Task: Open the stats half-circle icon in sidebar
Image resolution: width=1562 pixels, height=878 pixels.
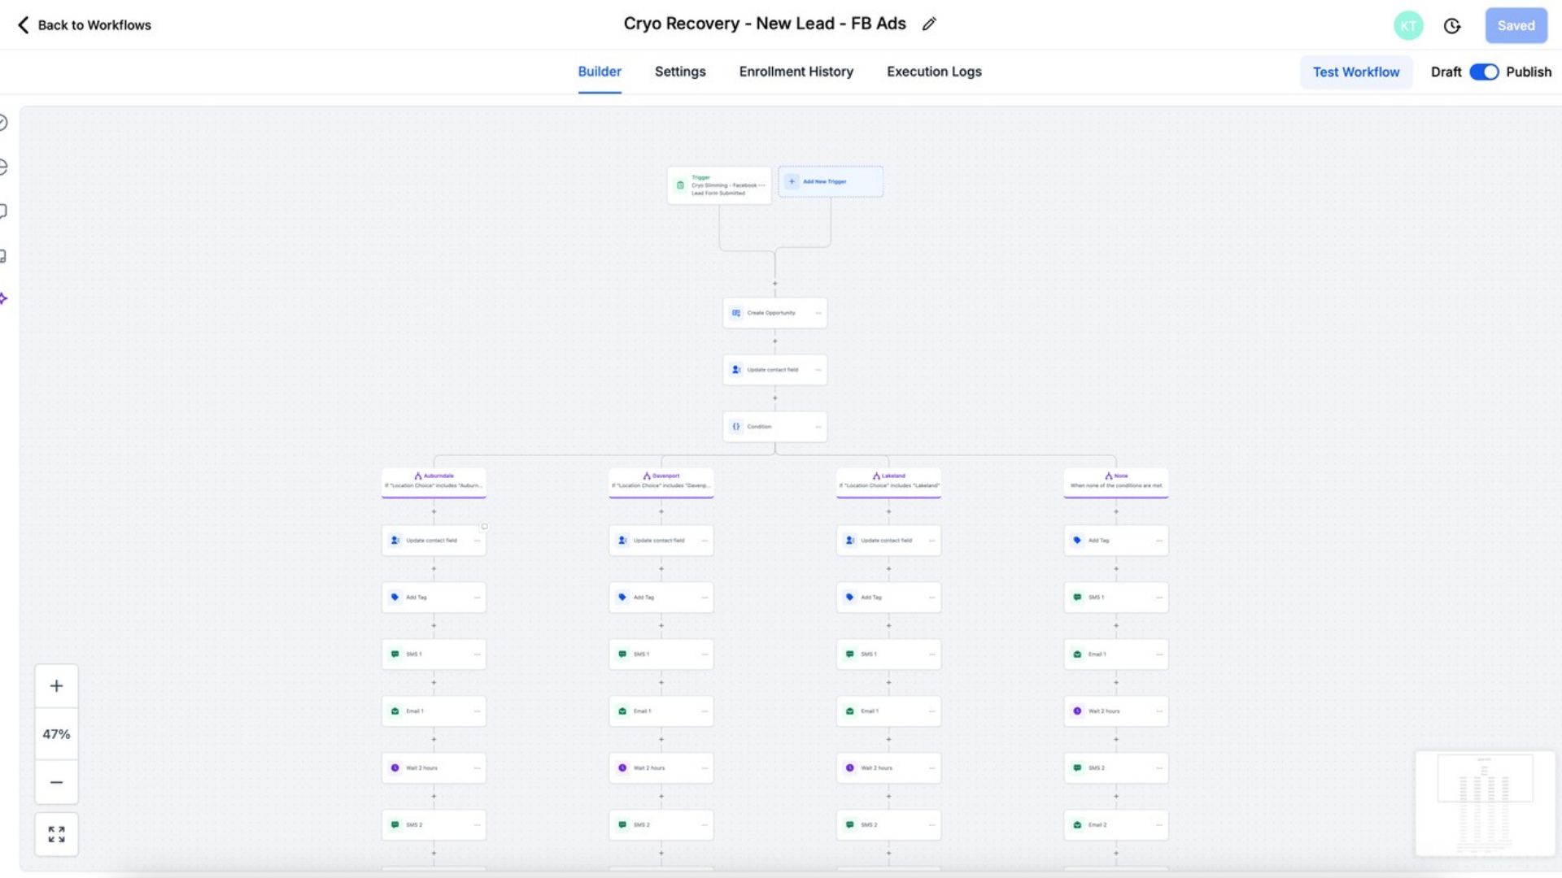Action: [x=2, y=165]
